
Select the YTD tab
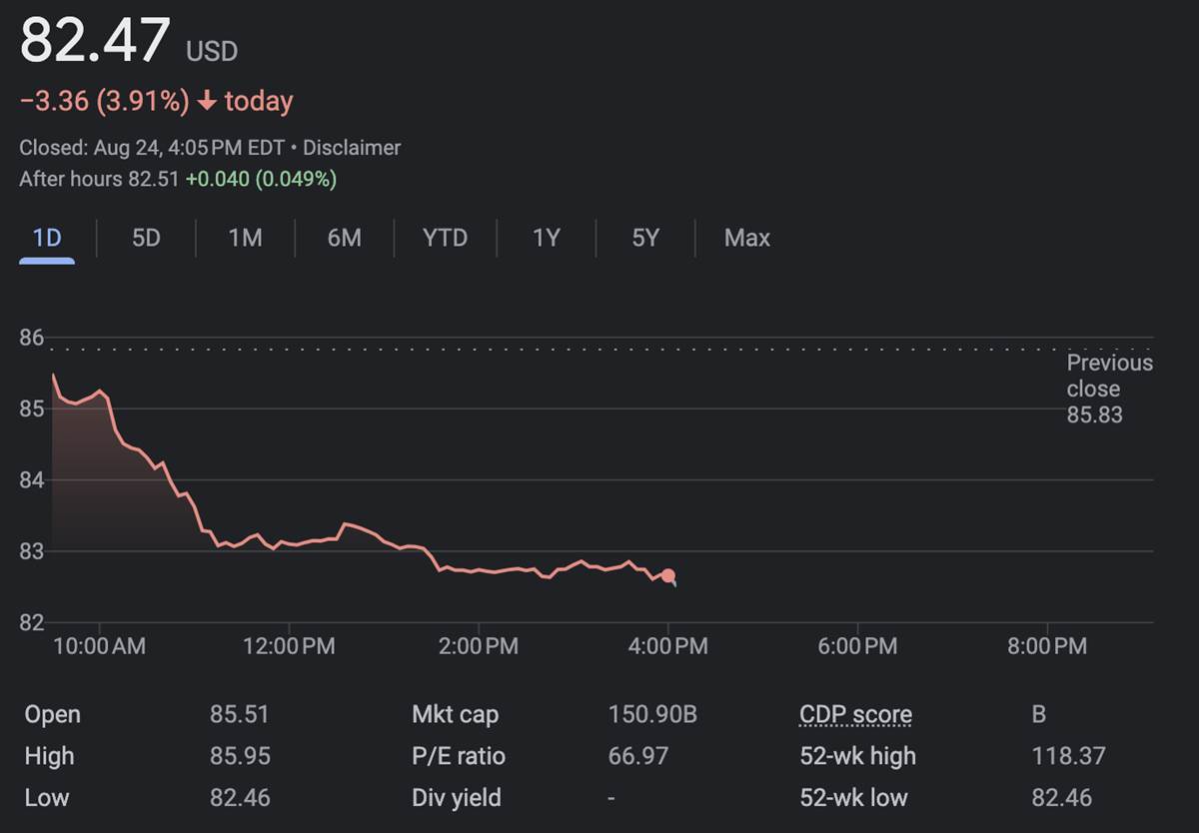coord(445,238)
